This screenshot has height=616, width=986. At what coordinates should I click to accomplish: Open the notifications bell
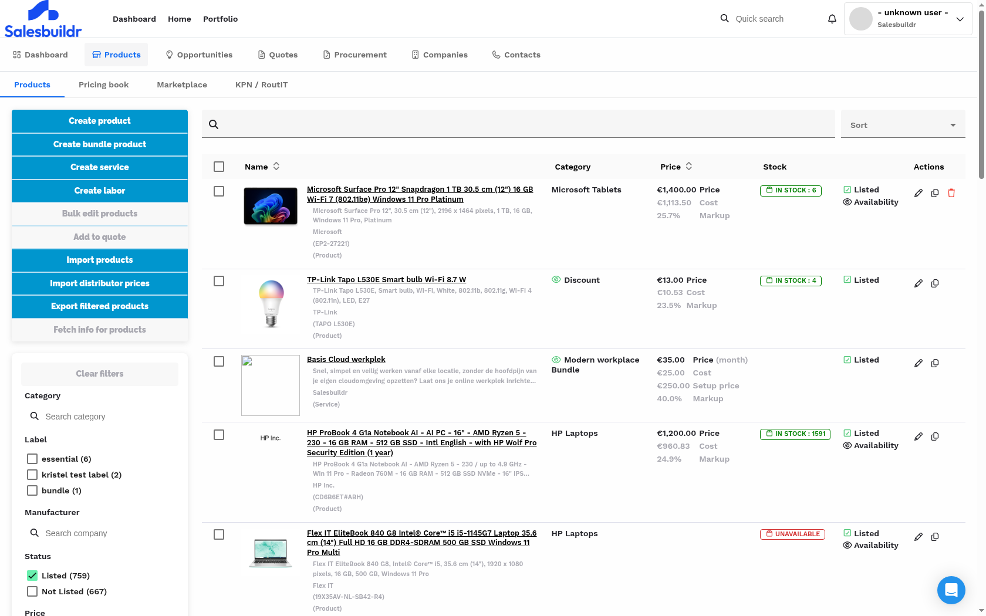click(832, 19)
